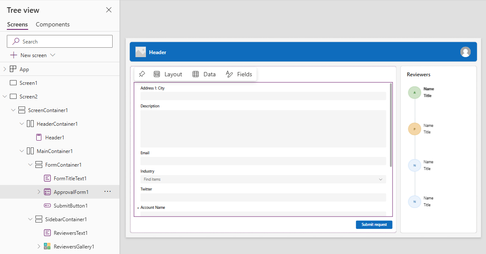
Task: Click the SidebarContainer1 container icon
Action: click(39, 219)
